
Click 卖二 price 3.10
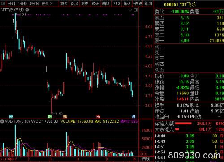point(185,35)
